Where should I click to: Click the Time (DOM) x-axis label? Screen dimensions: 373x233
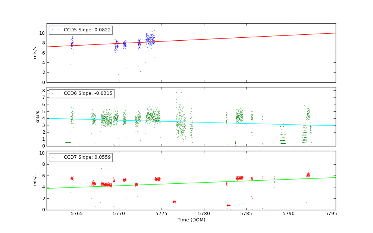pyautogui.click(x=191, y=220)
